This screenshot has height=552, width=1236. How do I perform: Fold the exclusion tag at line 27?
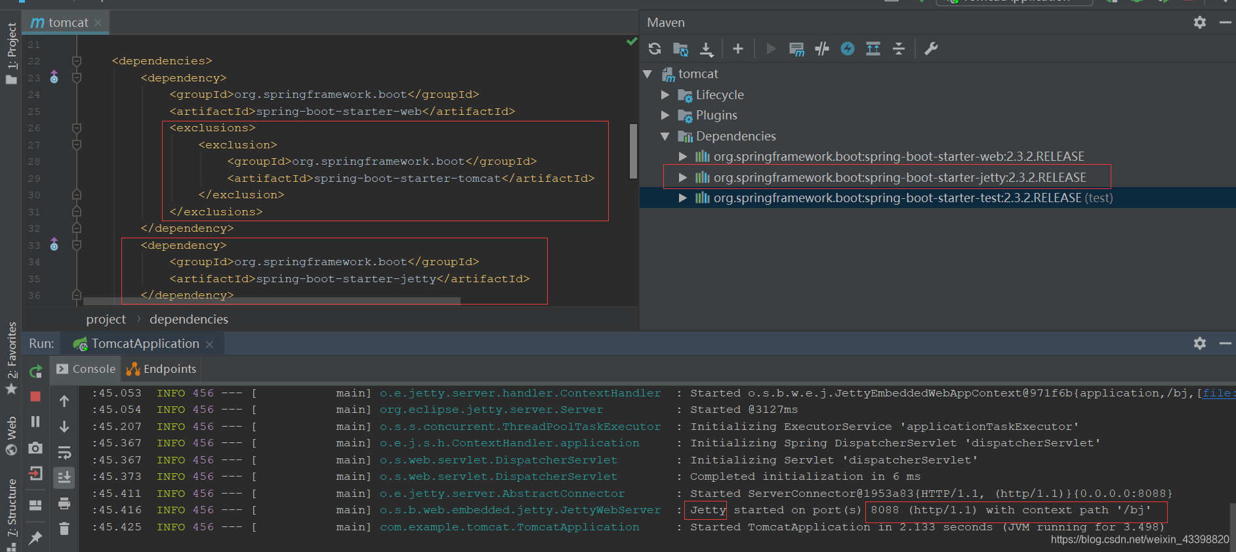pyautogui.click(x=77, y=144)
